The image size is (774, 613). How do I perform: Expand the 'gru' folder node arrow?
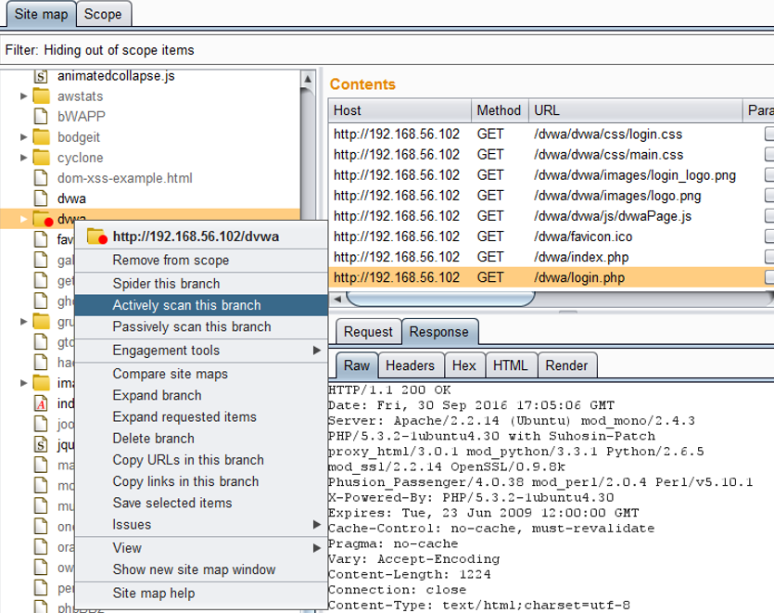[23, 322]
